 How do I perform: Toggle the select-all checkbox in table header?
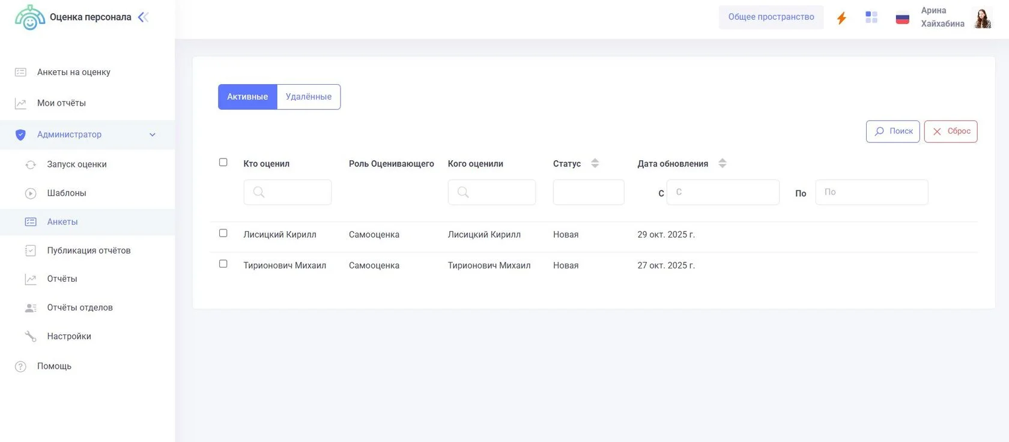pos(223,162)
